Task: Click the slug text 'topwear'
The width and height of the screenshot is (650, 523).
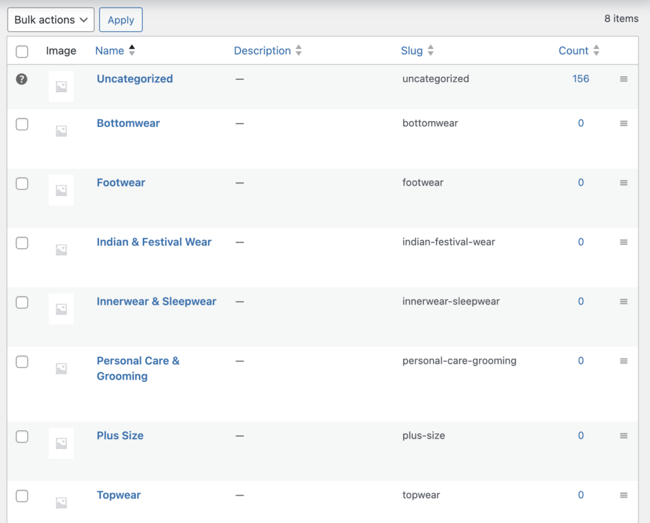Action: [421, 495]
